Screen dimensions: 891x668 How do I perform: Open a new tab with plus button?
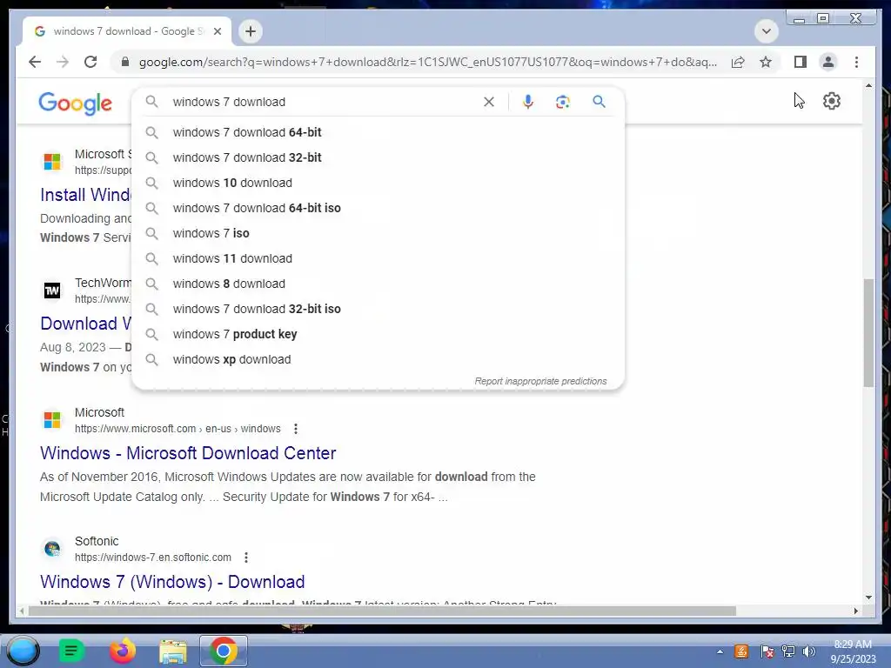point(251,31)
